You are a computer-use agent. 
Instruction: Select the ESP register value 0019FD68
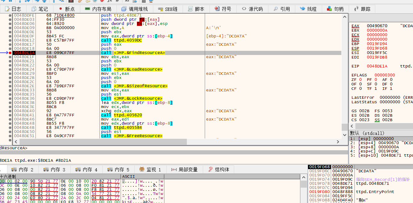pos(377,48)
